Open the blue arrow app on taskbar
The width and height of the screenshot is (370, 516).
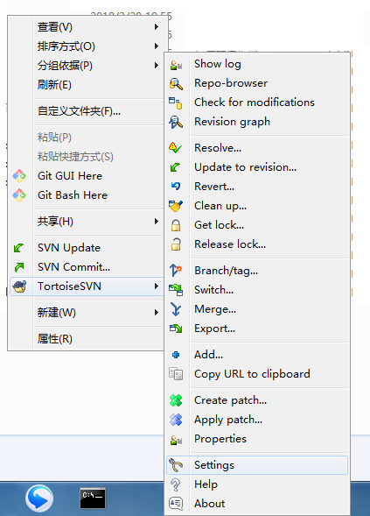39,498
